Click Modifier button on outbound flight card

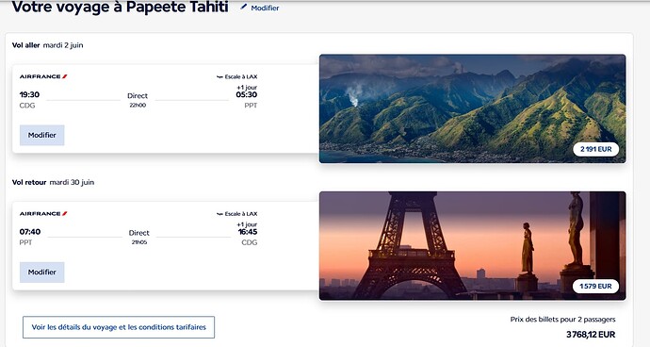[41, 136]
